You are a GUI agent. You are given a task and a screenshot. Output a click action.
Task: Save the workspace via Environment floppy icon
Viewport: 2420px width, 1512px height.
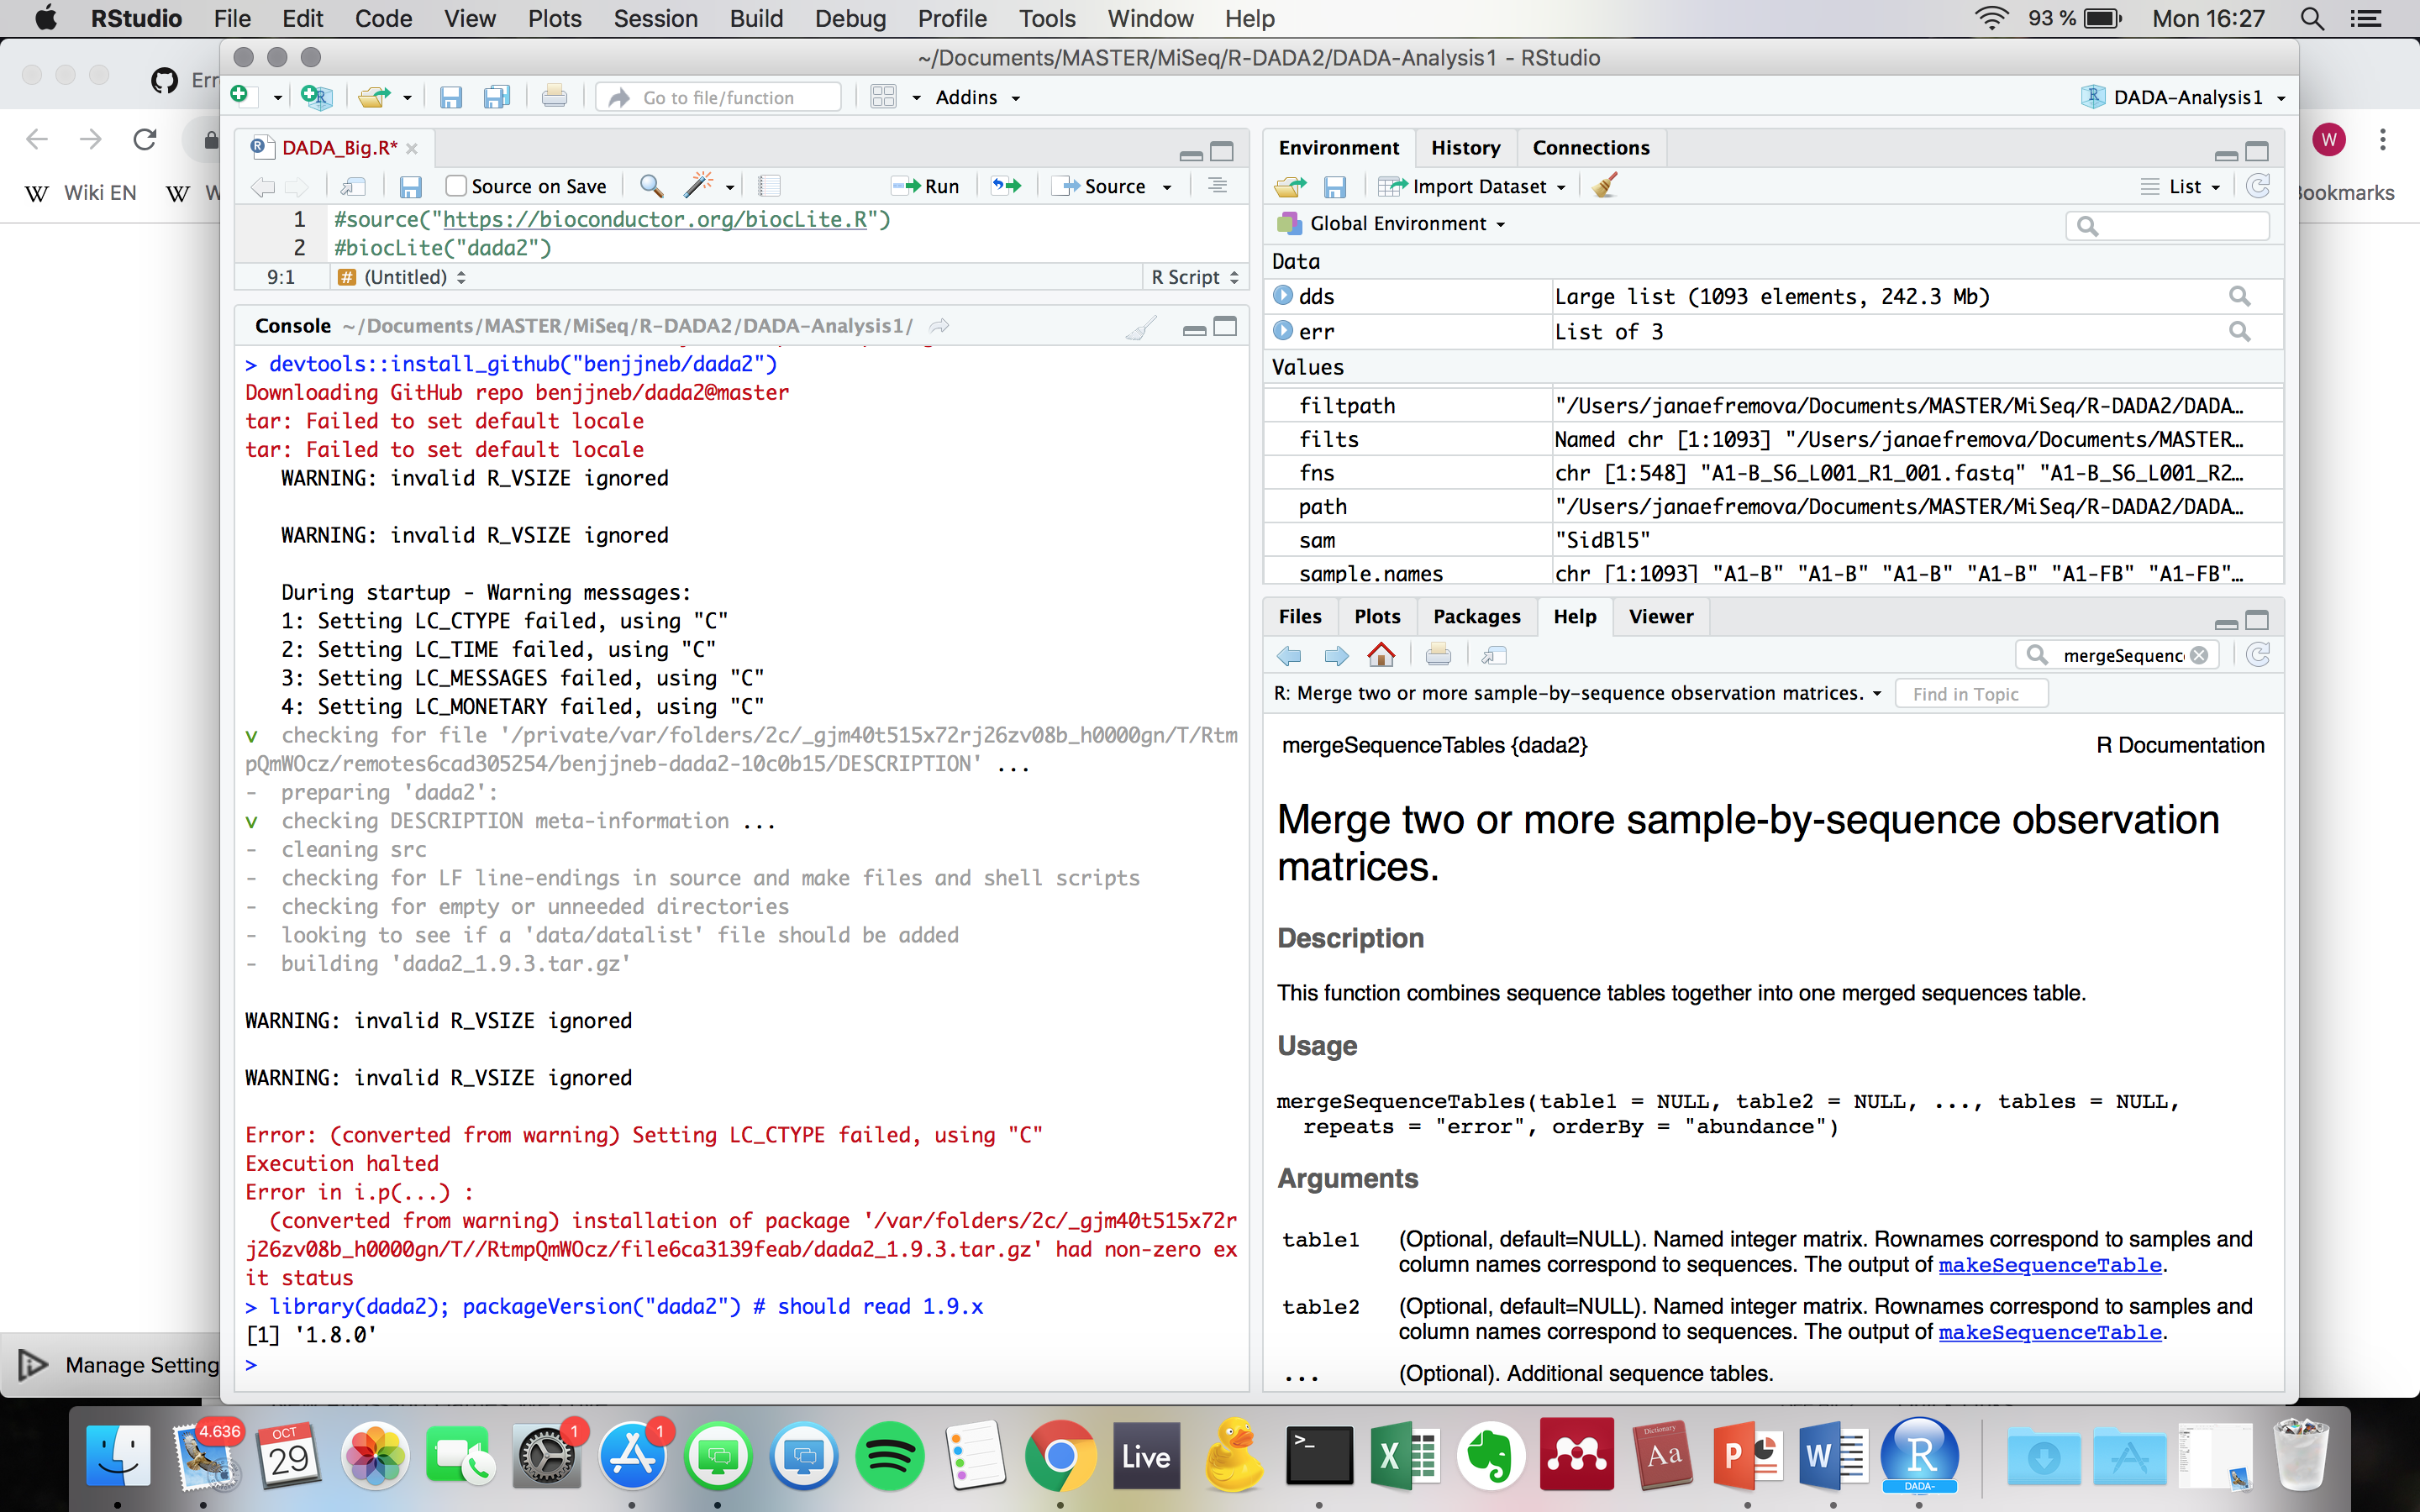point(1335,186)
